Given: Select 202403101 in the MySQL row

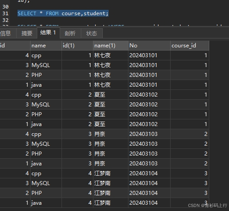Looking at the screenshot, I should coord(149,65).
